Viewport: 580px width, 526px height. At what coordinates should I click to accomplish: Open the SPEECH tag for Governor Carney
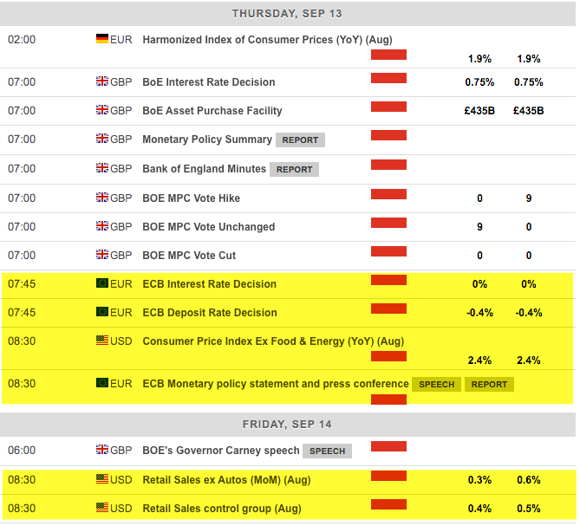coord(327,451)
